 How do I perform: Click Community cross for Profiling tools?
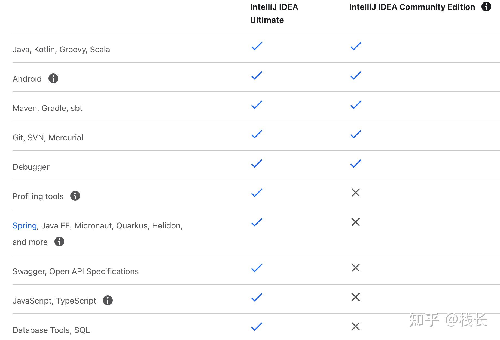356,193
